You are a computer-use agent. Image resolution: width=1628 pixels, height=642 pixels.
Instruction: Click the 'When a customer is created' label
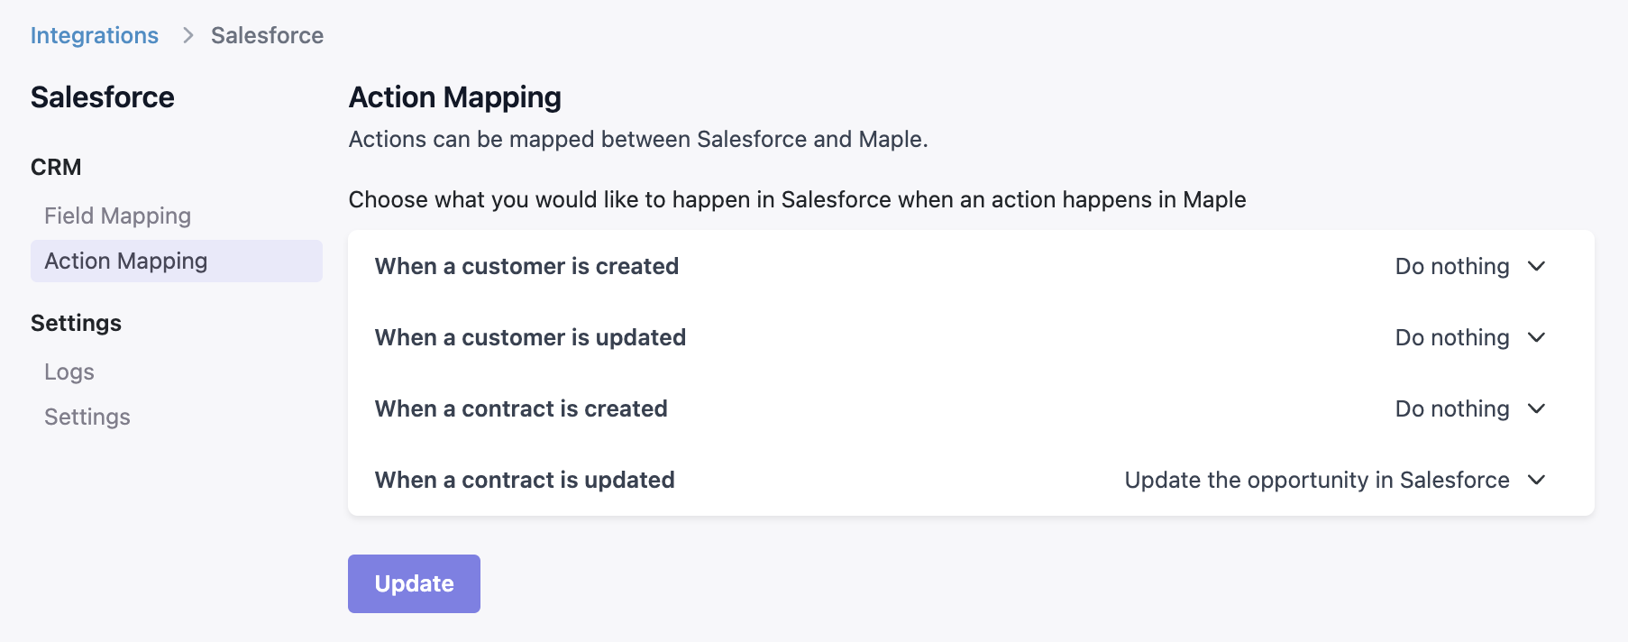click(526, 266)
